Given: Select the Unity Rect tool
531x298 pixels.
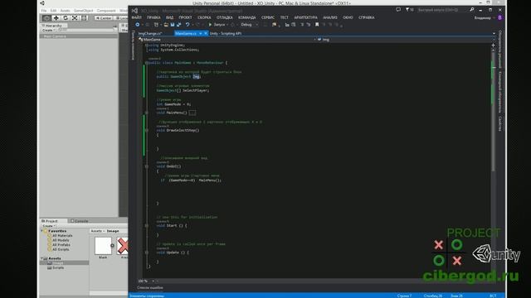Looking at the screenshot, I should click(84, 18).
